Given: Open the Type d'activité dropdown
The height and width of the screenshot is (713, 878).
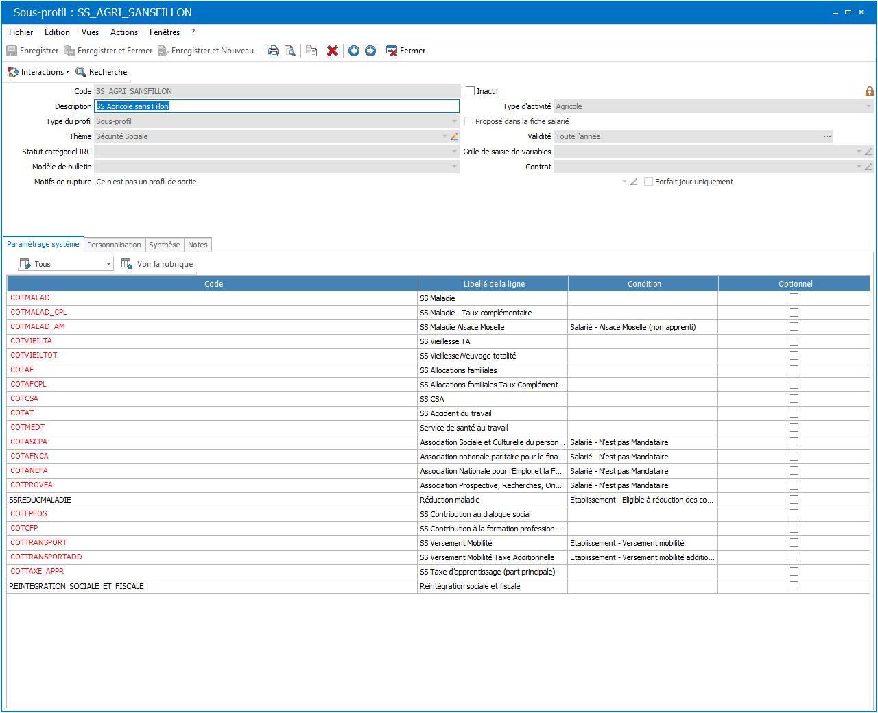Looking at the screenshot, I should coord(868,106).
